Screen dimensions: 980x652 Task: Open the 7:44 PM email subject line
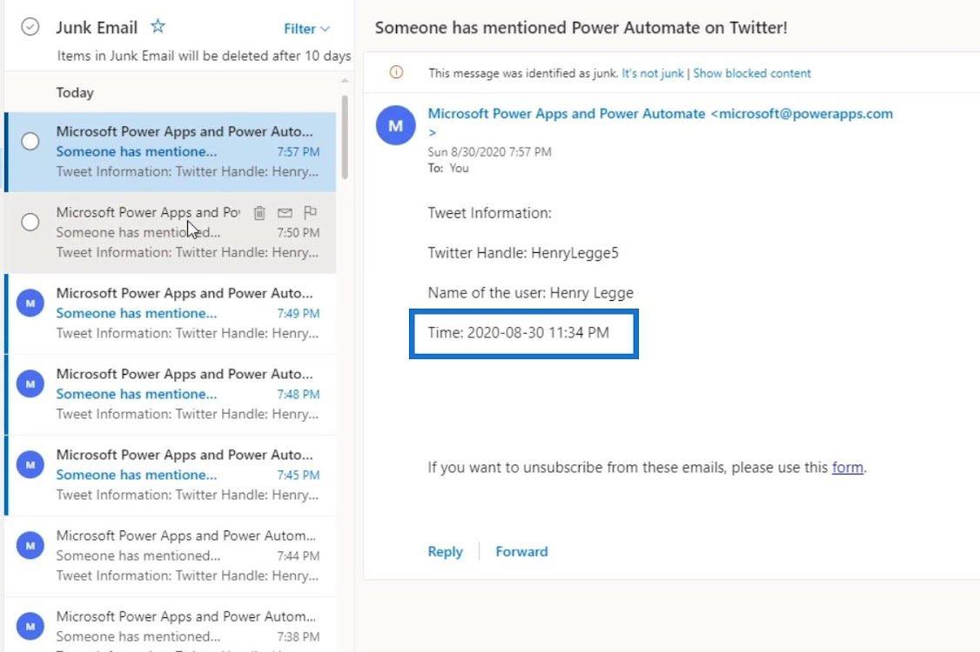click(x=138, y=556)
